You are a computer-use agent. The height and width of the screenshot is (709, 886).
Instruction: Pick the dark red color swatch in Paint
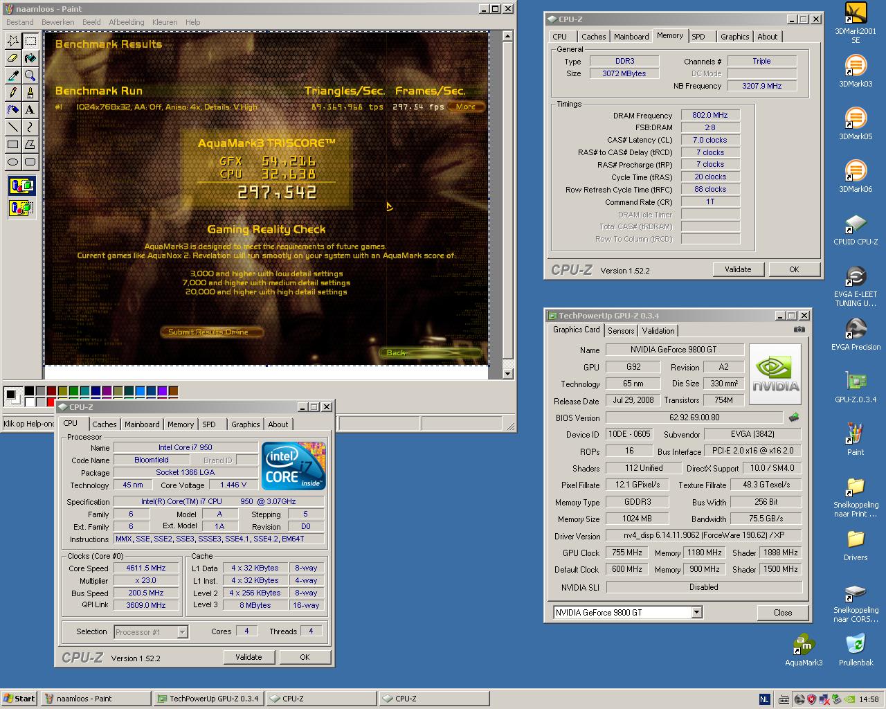(x=52, y=392)
